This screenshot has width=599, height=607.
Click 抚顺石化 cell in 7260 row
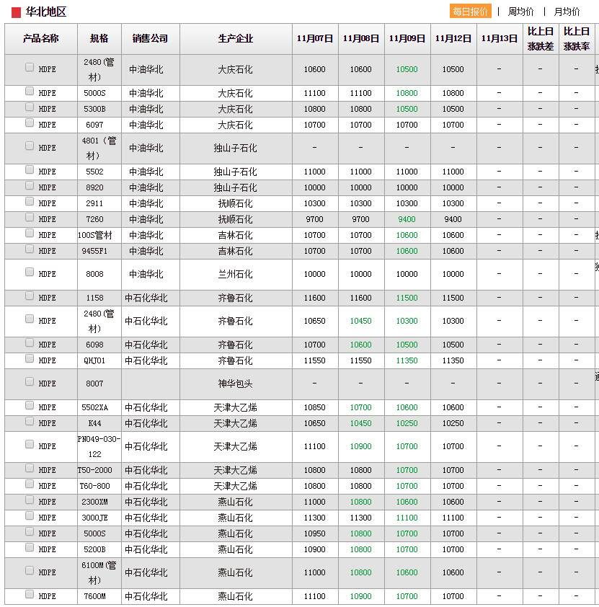235,219
